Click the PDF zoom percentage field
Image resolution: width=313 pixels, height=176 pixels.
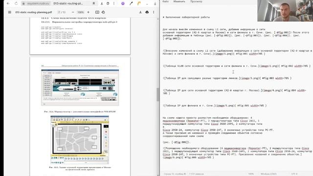(81, 12)
